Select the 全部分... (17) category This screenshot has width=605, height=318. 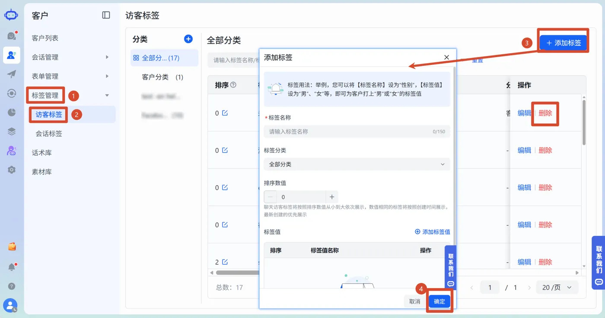[x=164, y=58]
